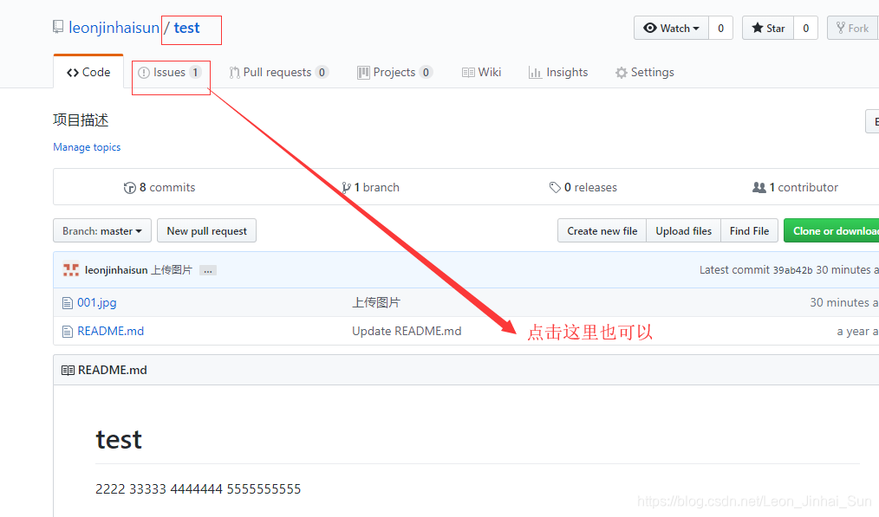Open leonjinhaisun author link in latest commit

(x=116, y=270)
